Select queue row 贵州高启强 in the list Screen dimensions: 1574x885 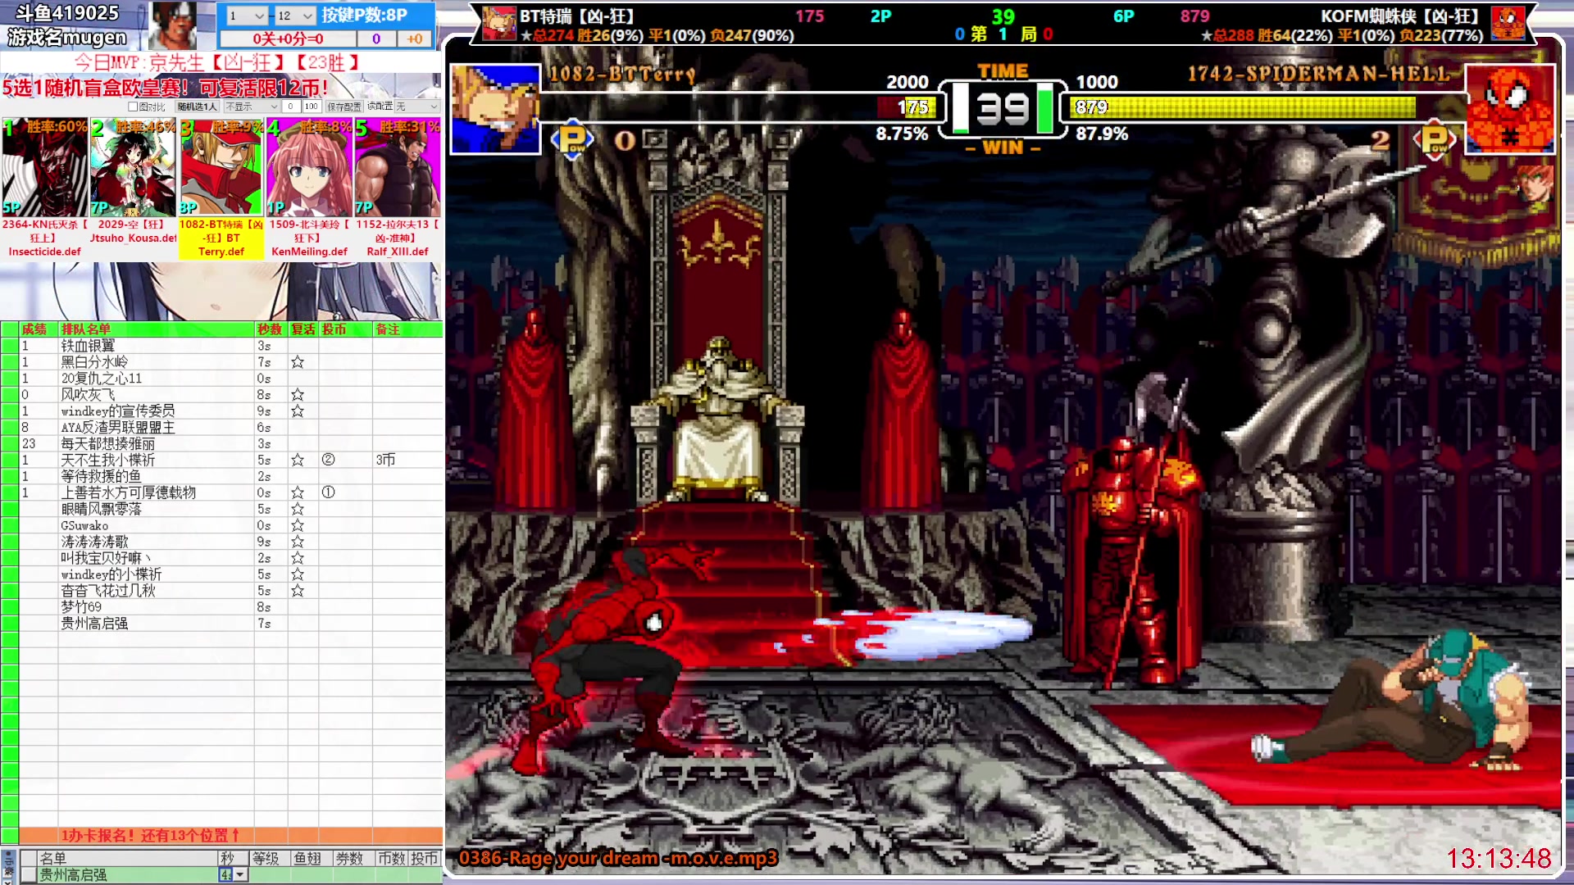click(x=230, y=624)
